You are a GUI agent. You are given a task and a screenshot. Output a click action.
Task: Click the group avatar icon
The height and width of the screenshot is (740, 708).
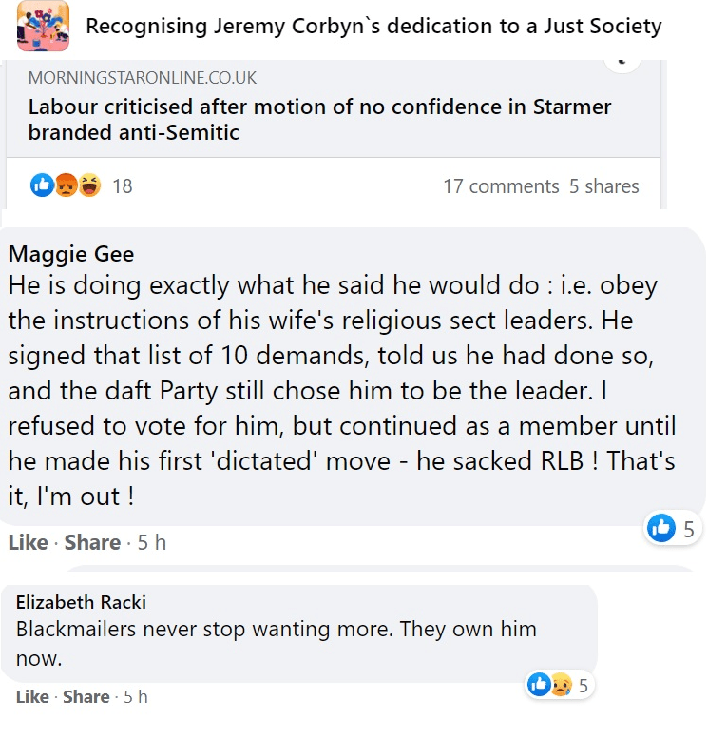(42, 26)
